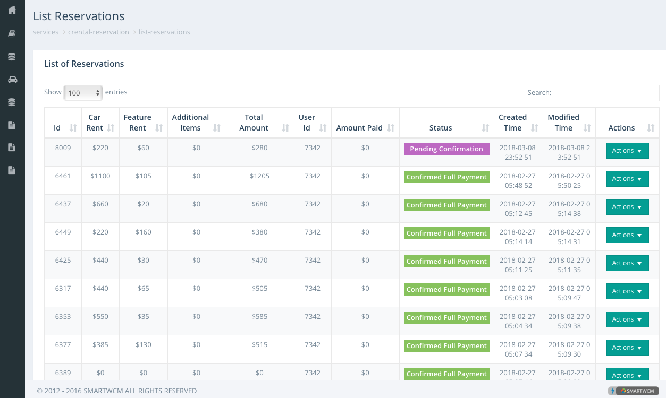Click the last document icon in the sidebar

click(x=12, y=170)
